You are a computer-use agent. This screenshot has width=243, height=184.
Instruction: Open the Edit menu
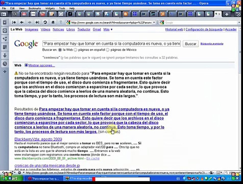[x=13, y=8]
